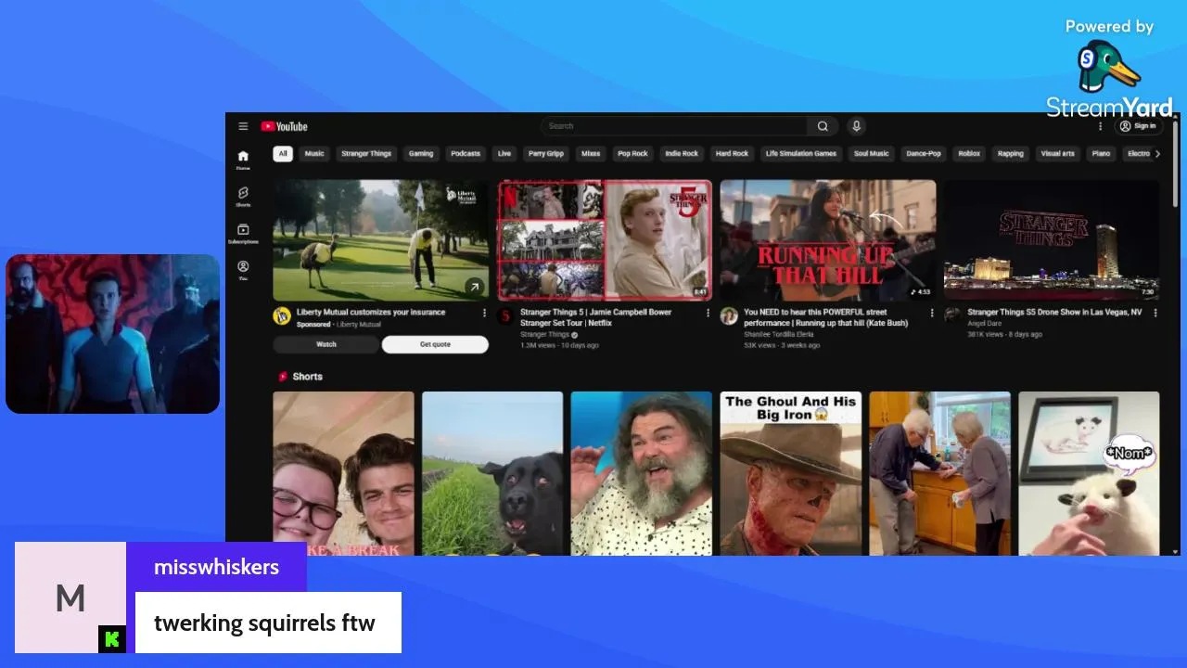Open the settings three-dot menu near Sign in
Screen dimensions: 1187x668
coord(1101,126)
